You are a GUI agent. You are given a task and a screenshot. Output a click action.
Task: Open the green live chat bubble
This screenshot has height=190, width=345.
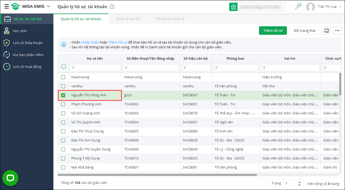tap(10, 178)
